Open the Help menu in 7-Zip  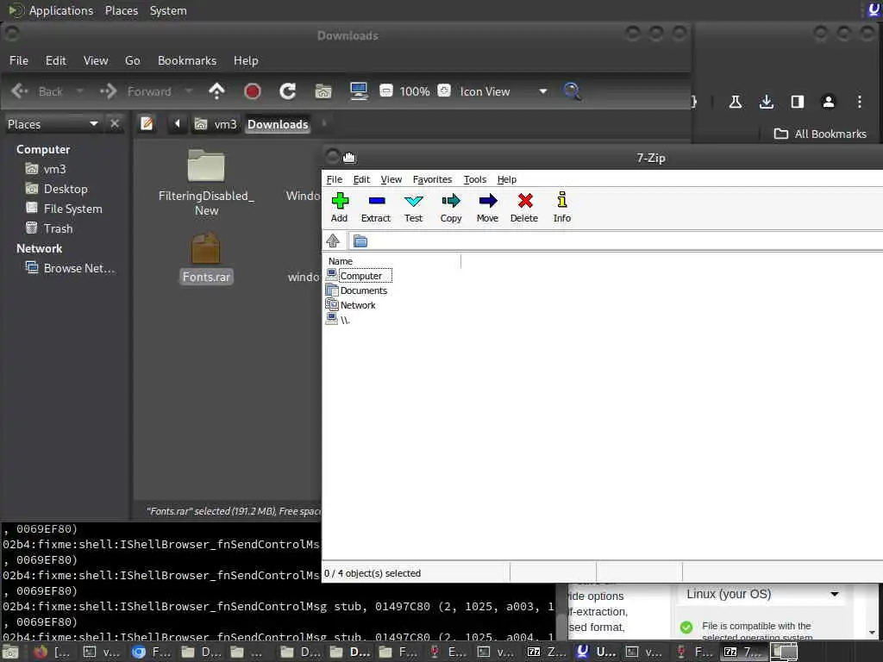click(506, 179)
